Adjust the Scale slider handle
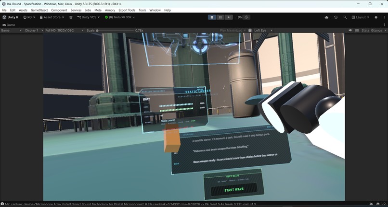The image size is (388, 207). point(97,31)
